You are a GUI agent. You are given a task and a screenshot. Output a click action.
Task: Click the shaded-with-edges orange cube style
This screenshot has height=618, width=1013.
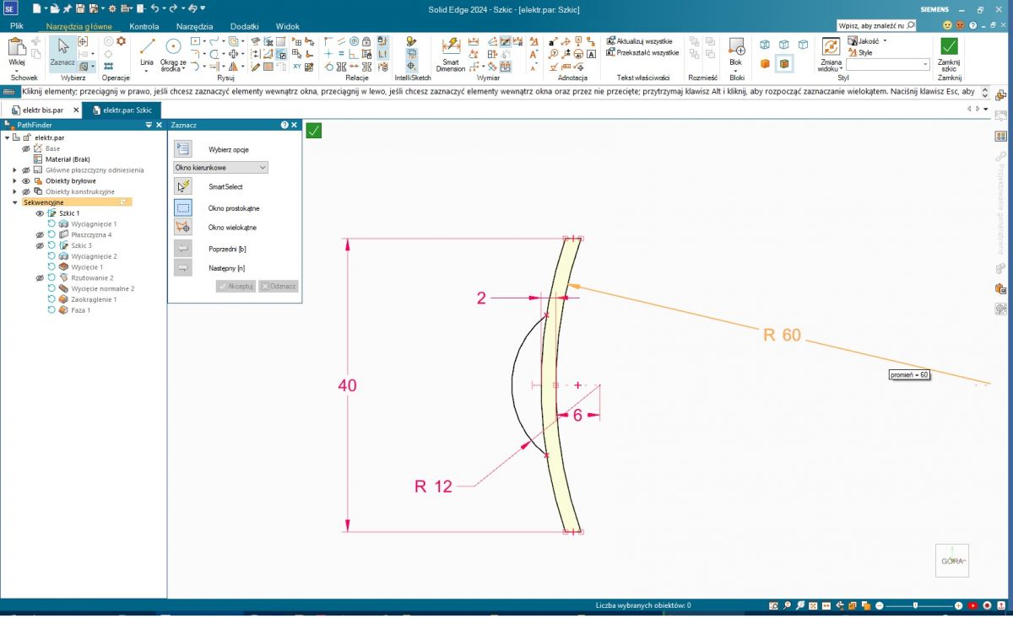click(784, 64)
